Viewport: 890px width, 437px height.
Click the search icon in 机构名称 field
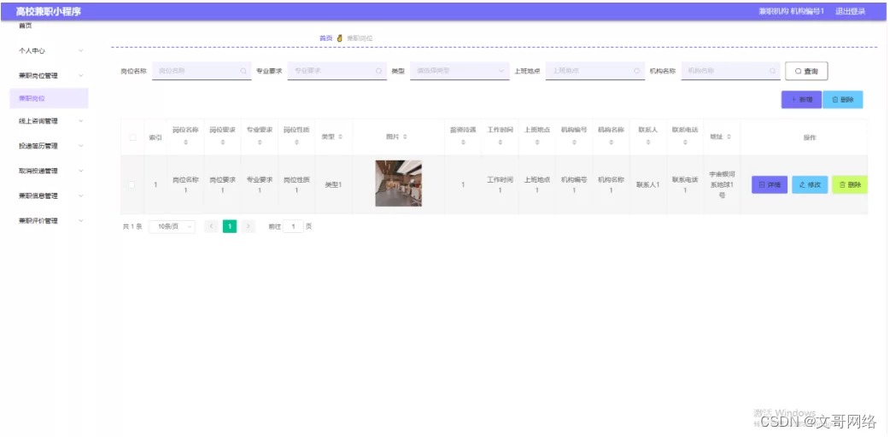[772, 71]
